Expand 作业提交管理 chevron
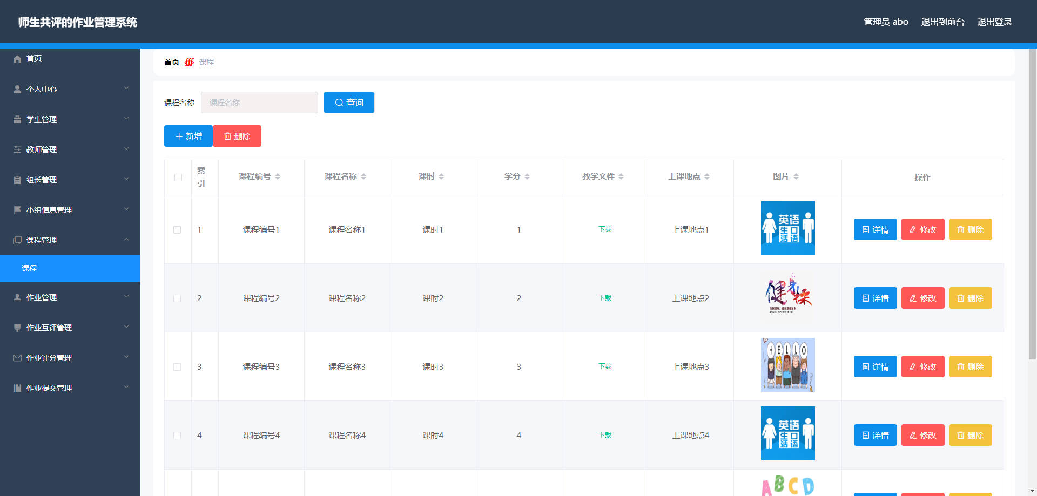This screenshot has height=496, width=1037. [126, 387]
